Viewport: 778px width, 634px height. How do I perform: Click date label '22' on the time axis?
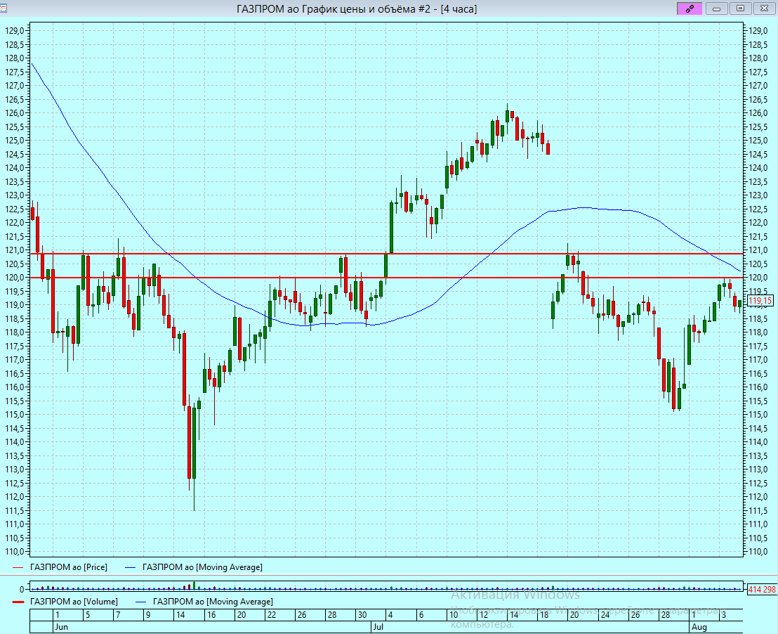coord(272,615)
